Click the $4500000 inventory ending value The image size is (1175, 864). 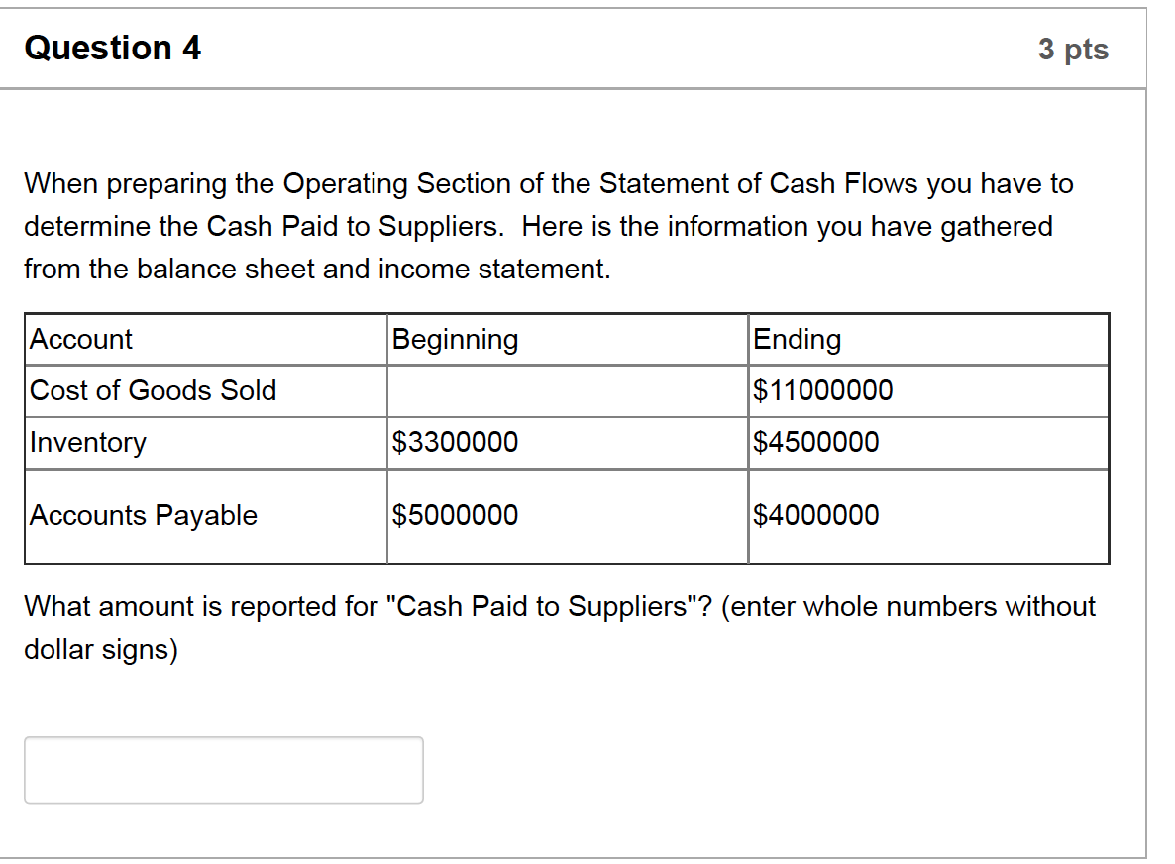[815, 442]
